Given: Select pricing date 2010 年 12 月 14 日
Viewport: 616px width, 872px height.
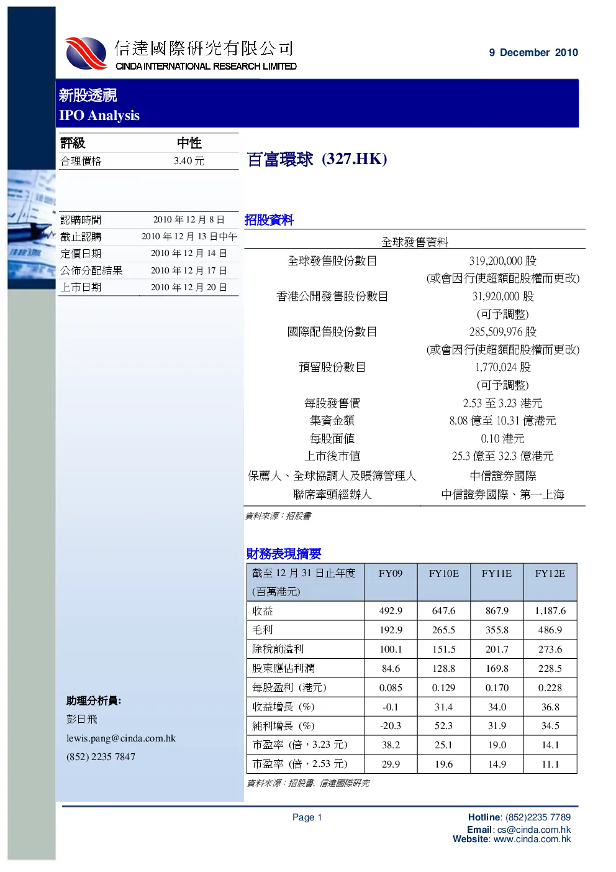Looking at the screenshot, I should pos(189,254).
